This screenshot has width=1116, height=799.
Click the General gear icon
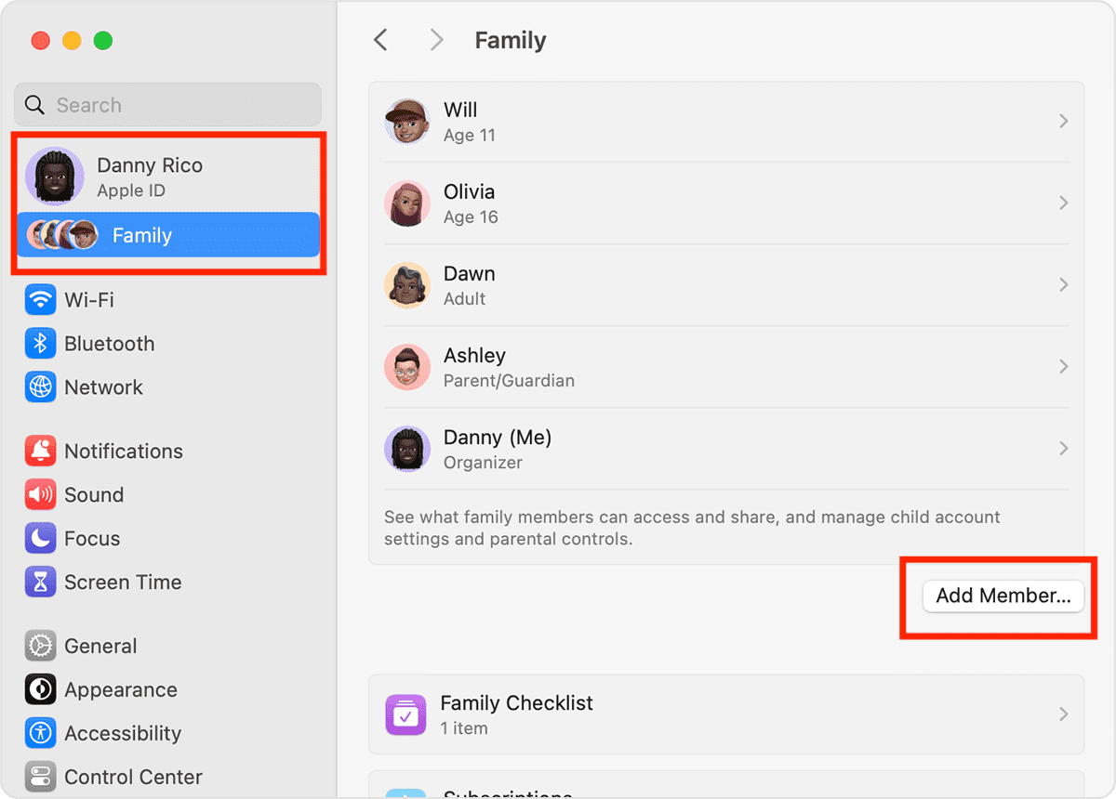(x=40, y=646)
